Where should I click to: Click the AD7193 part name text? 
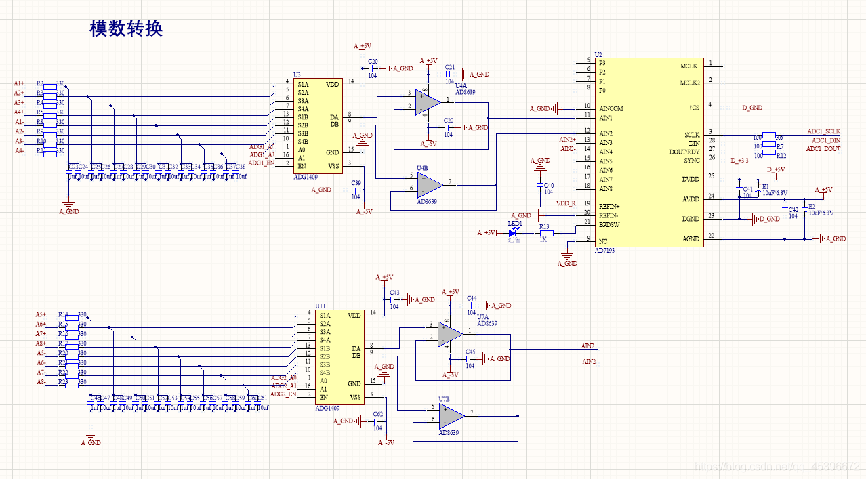click(604, 250)
